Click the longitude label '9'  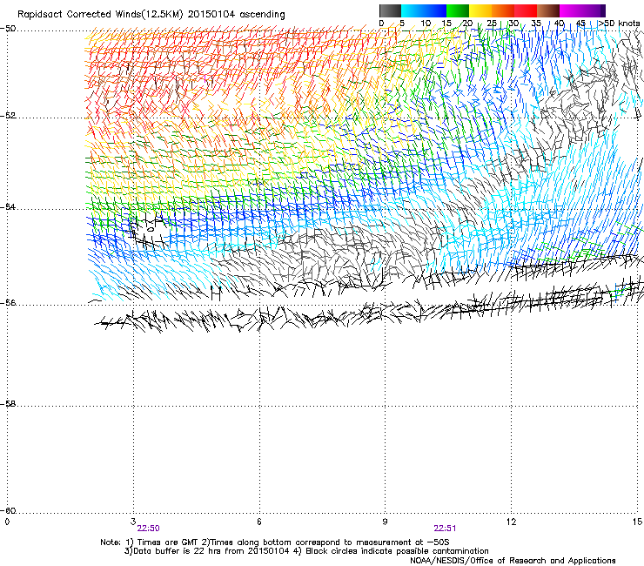tap(385, 522)
